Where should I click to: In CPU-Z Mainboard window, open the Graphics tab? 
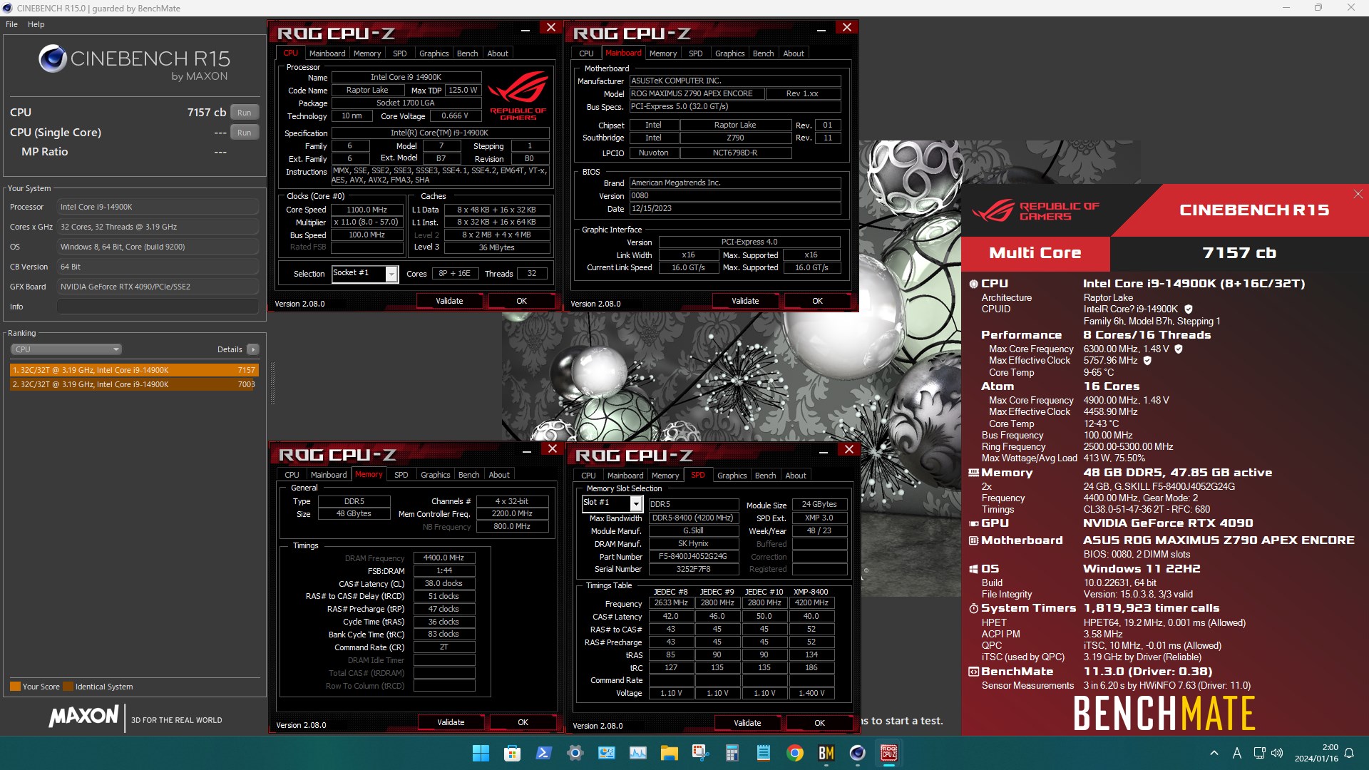pyautogui.click(x=729, y=53)
